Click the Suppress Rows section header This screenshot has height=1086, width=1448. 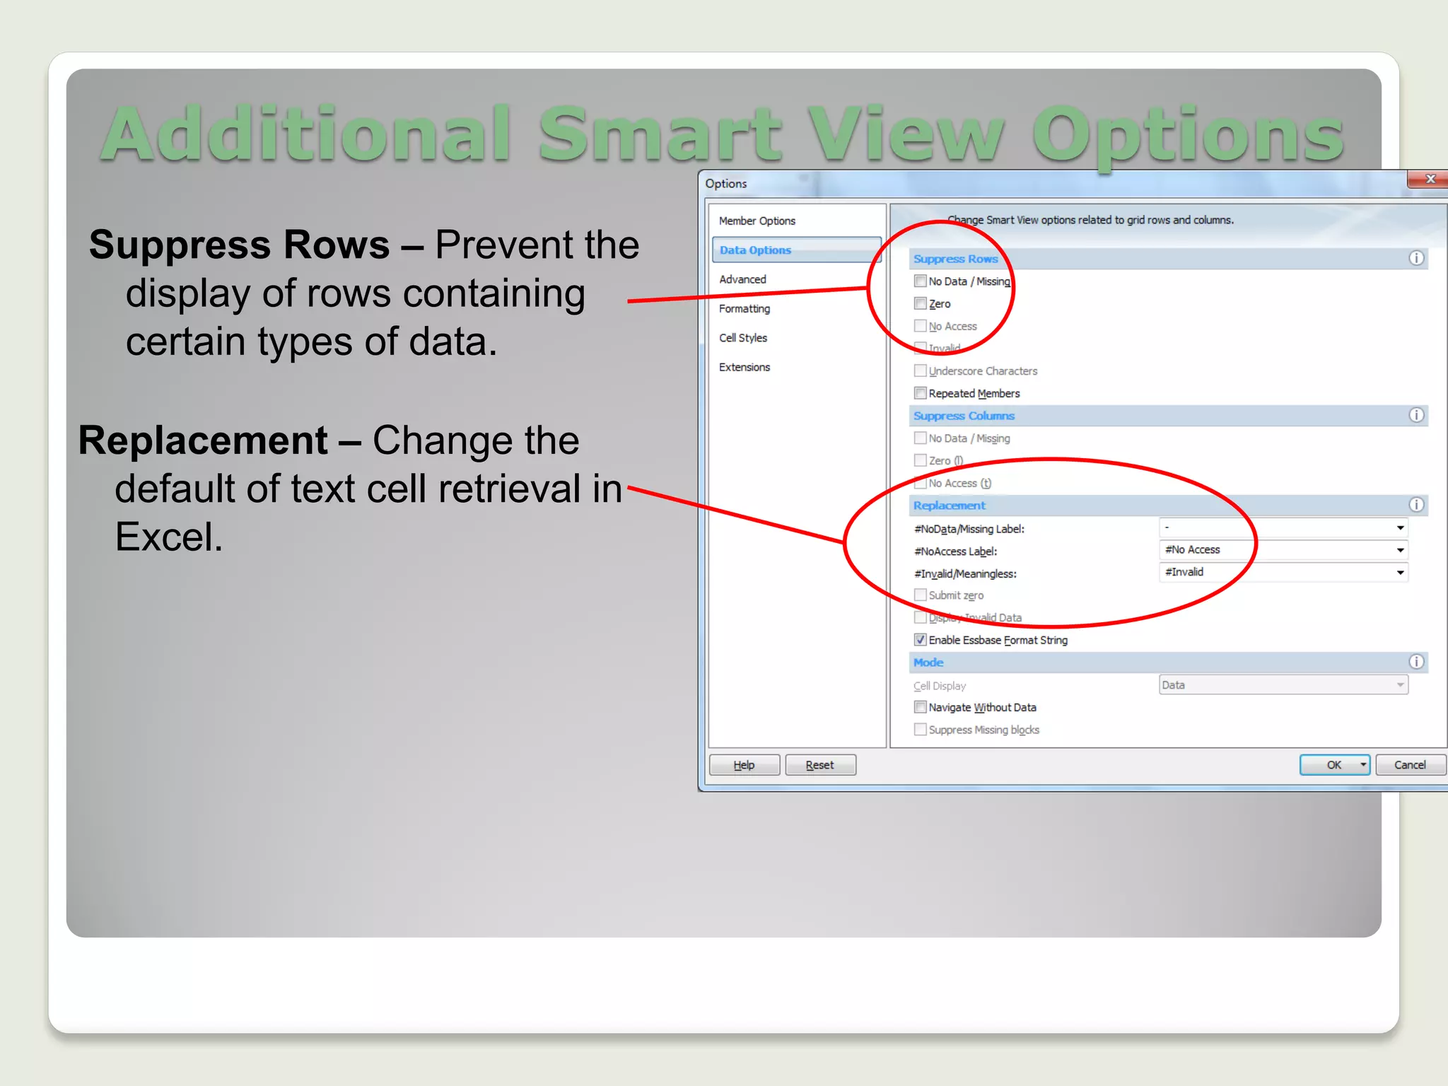(1169, 259)
